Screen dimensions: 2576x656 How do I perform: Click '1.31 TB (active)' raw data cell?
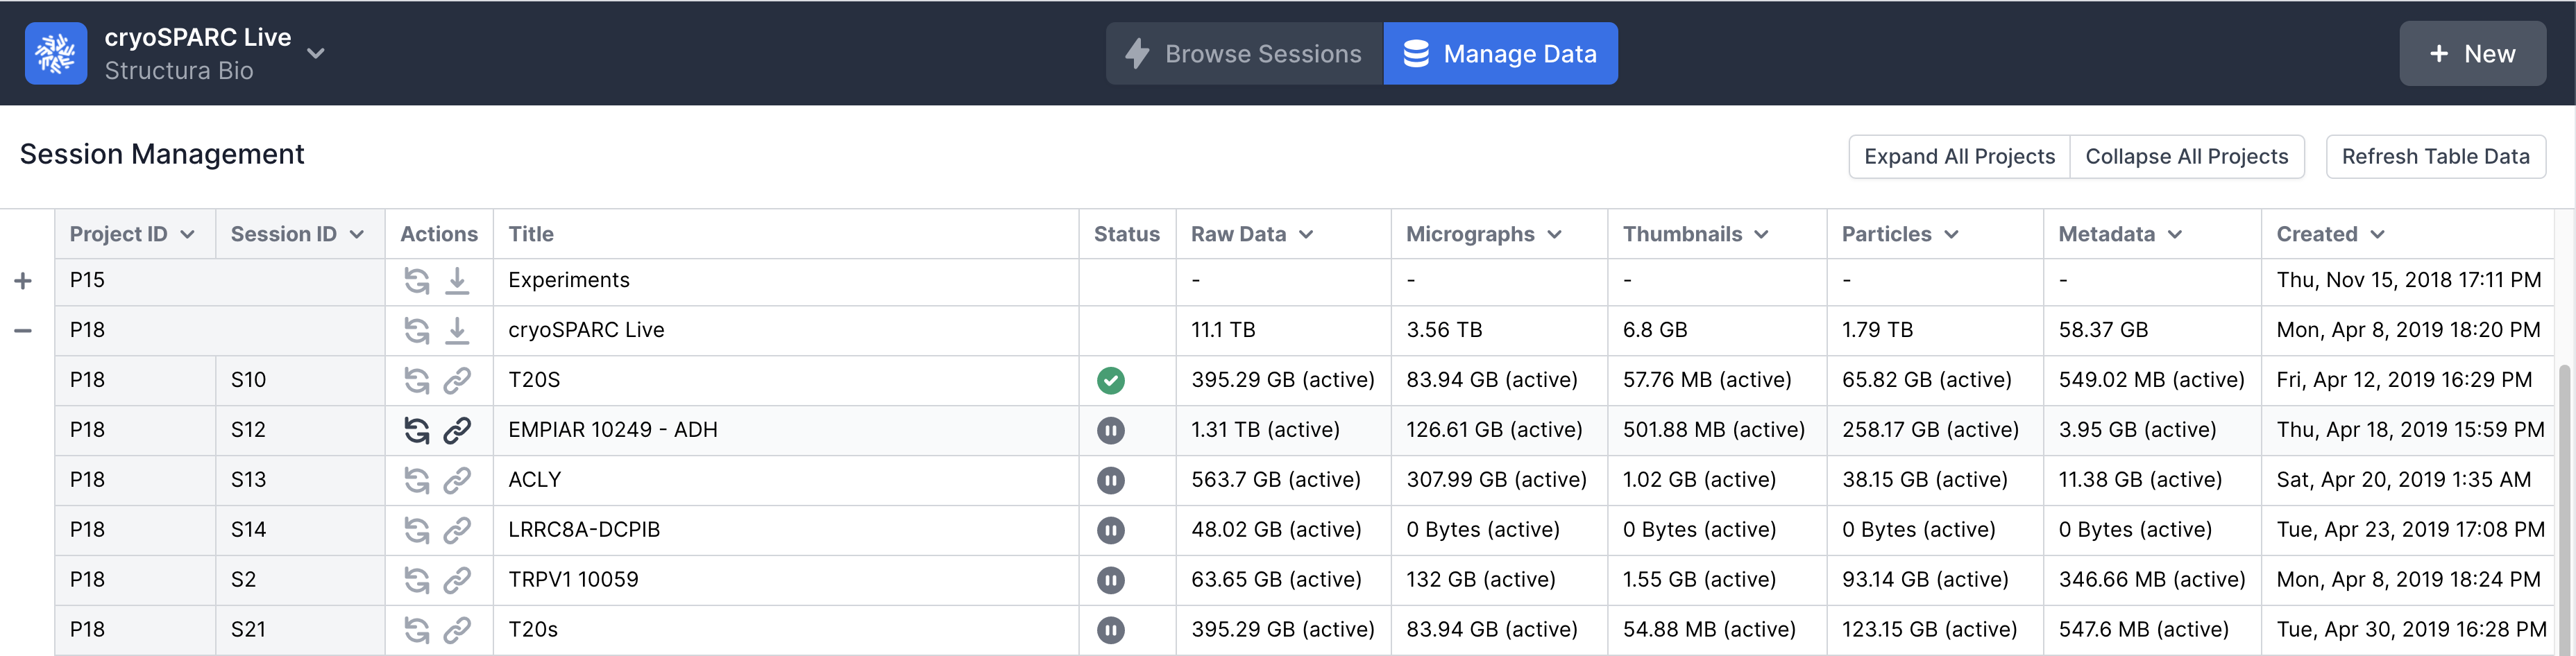(1283, 431)
